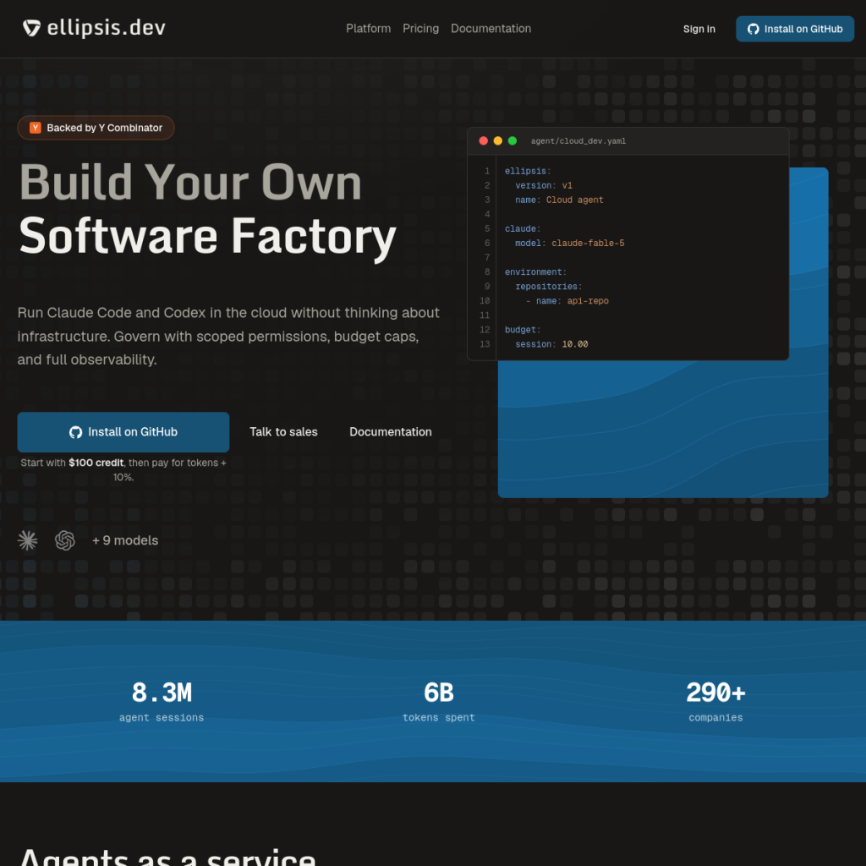Click Talk to sales link

tap(283, 432)
